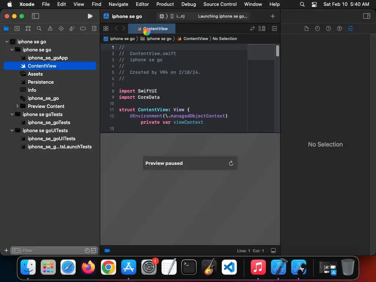Launch Visual Studio Code from the Dock
Image resolution: width=376 pixels, height=282 pixels.
tap(229, 267)
